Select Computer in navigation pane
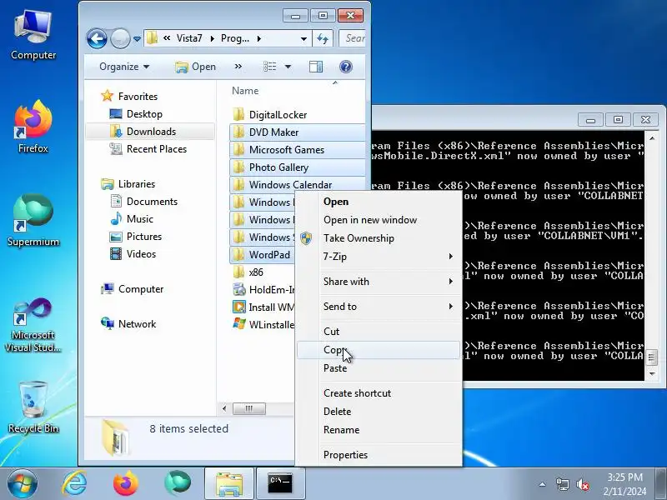 click(140, 289)
